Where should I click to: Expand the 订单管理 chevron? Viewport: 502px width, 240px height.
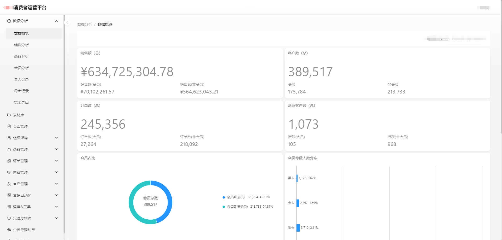[x=56, y=161]
